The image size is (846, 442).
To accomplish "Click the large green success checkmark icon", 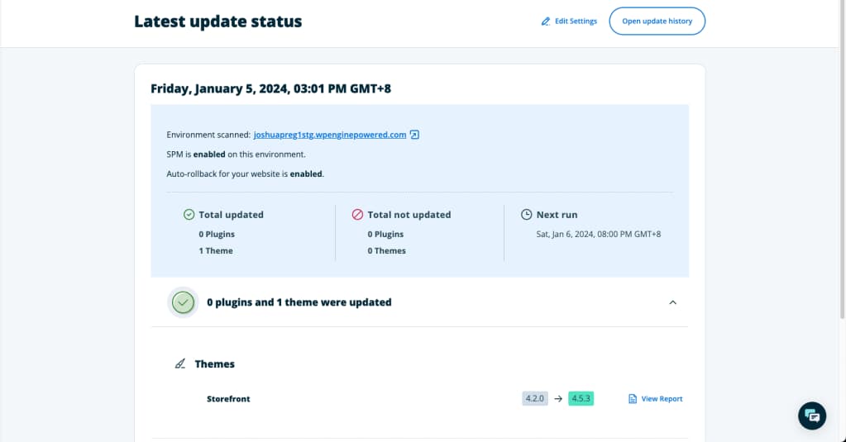I will tap(183, 302).
